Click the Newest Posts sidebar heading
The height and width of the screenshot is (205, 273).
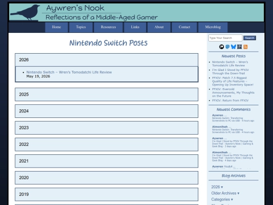(234, 56)
